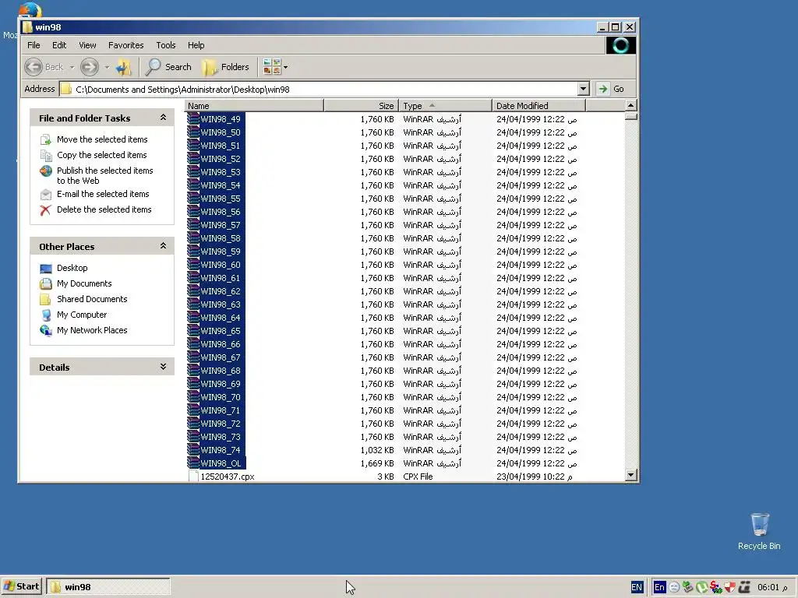Open the Forward history dropdown arrow
The image size is (798, 598).
click(x=107, y=67)
